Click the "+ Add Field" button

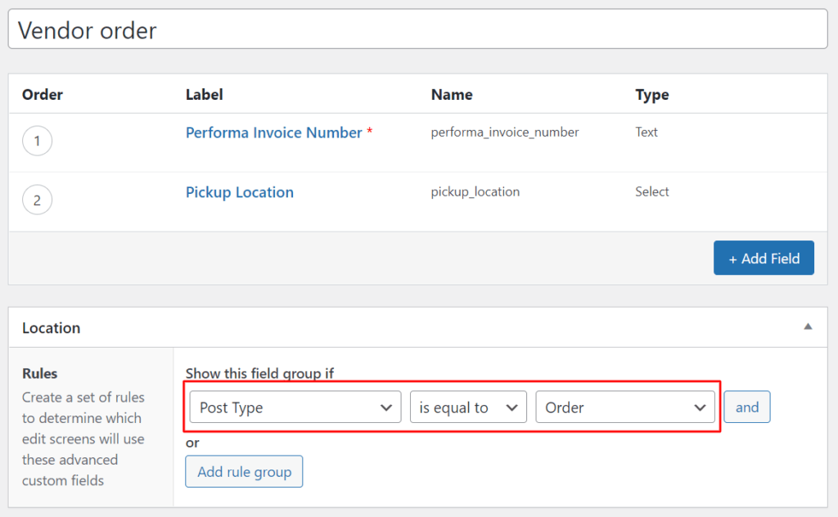coord(764,258)
